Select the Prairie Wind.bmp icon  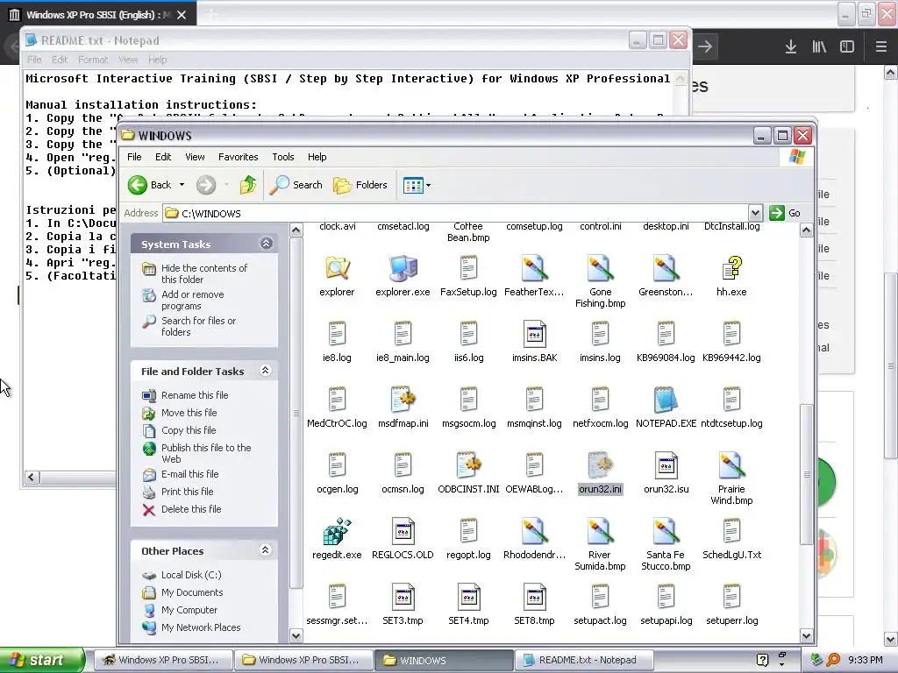pyautogui.click(x=731, y=465)
